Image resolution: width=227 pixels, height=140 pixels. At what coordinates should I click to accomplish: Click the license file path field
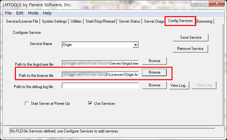coord(100,75)
